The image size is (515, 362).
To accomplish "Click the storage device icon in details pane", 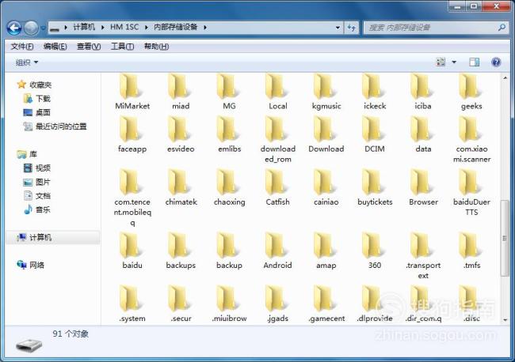I will (29, 345).
